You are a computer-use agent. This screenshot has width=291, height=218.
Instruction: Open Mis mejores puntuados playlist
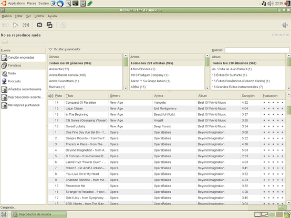click(23, 105)
